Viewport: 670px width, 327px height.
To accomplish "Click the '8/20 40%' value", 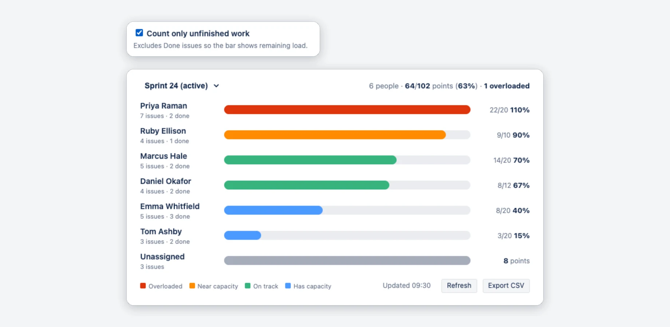I will coord(513,210).
